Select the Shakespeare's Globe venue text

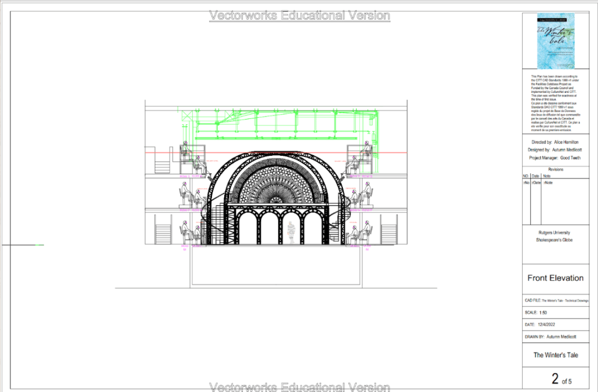(555, 240)
